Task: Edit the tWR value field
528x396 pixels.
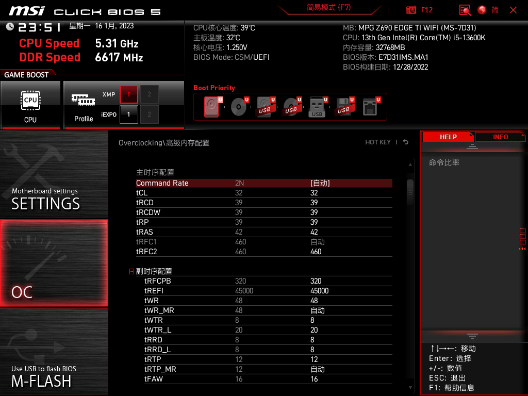Action: [314, 301]
